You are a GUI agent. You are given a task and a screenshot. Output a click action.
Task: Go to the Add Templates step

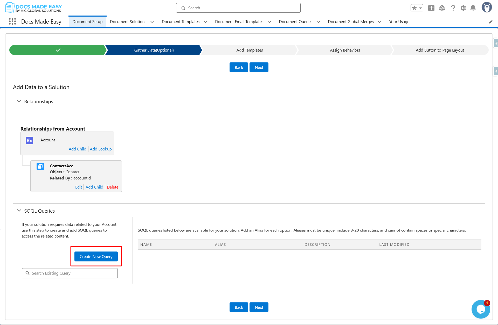(249, 50)
